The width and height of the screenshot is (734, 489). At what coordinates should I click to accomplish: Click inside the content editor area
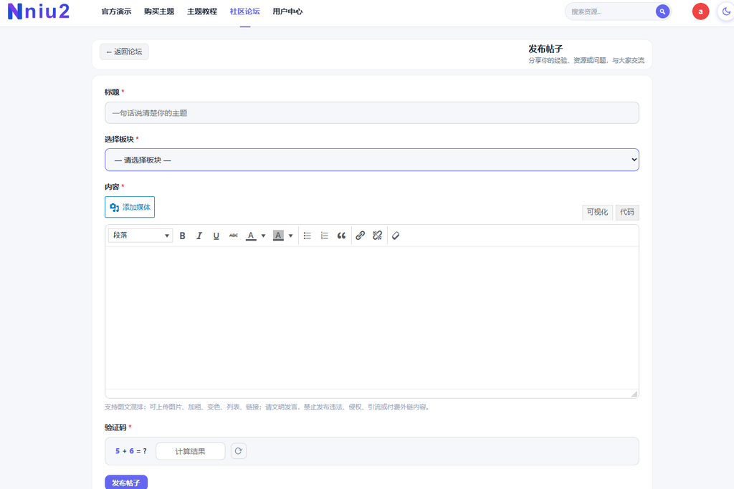click(x=372, y=318)
